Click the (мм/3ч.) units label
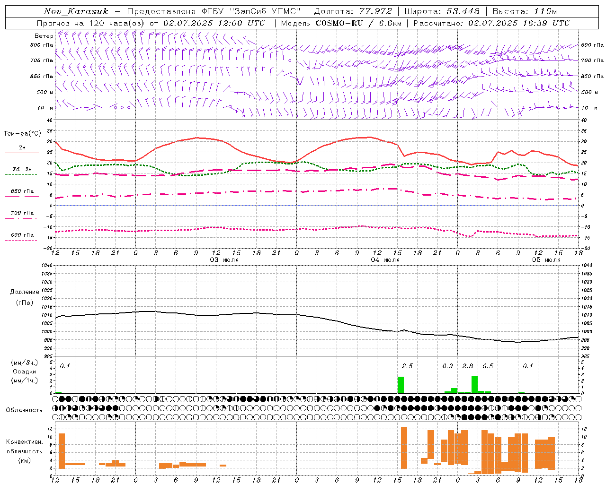The width and height of the screenshot is (606, 484). [x=25, y=363]
